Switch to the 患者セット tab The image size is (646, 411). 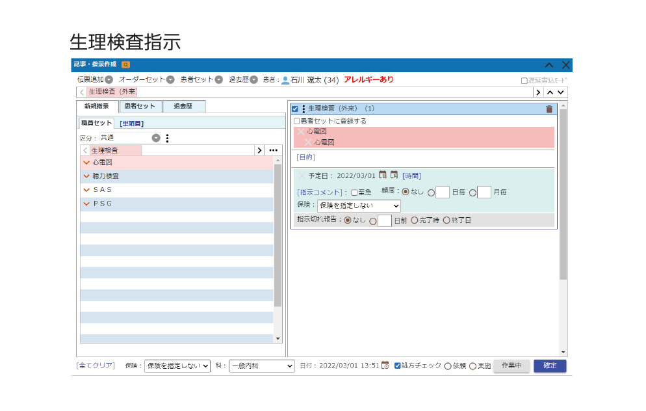click(140, 107)
